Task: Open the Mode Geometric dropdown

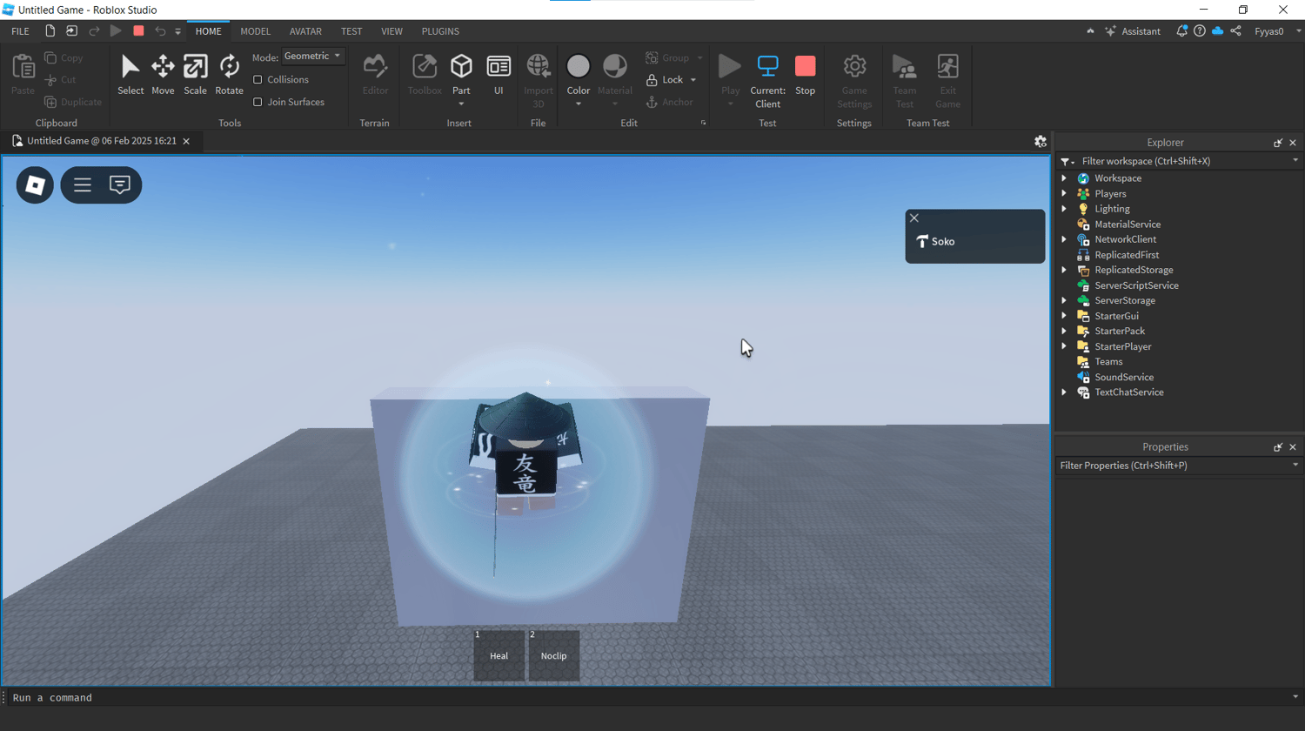Action: point(313,56)
